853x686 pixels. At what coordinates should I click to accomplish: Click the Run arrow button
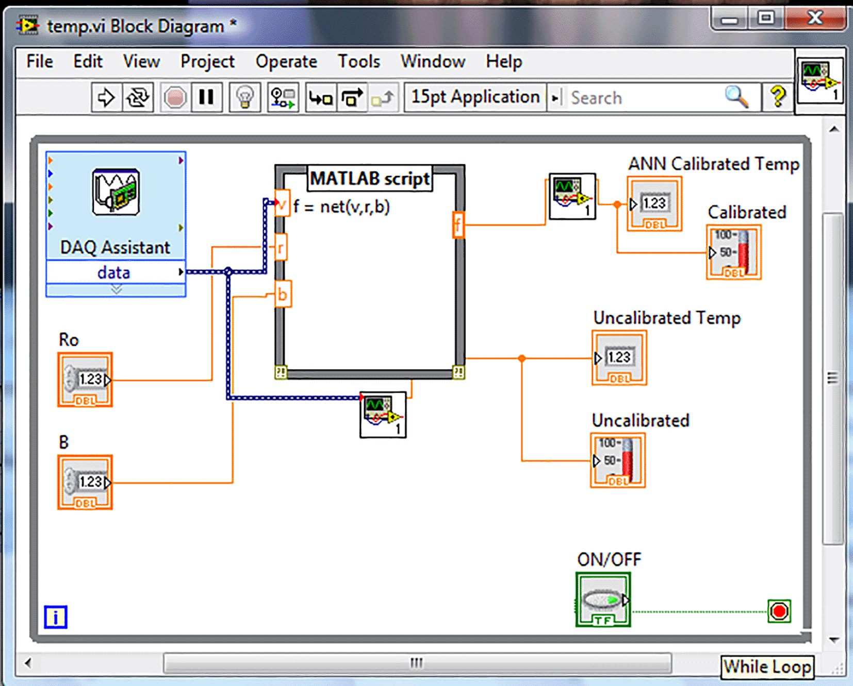coord(106,97)
